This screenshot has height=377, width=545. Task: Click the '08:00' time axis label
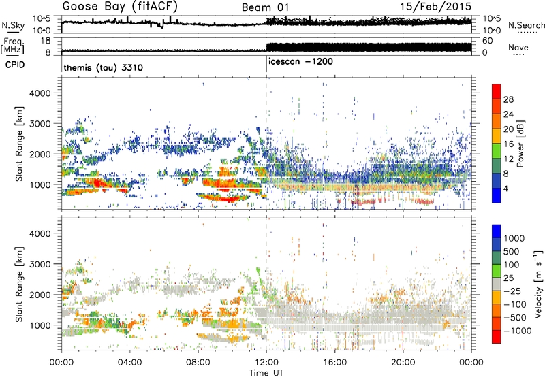[198, 363]
